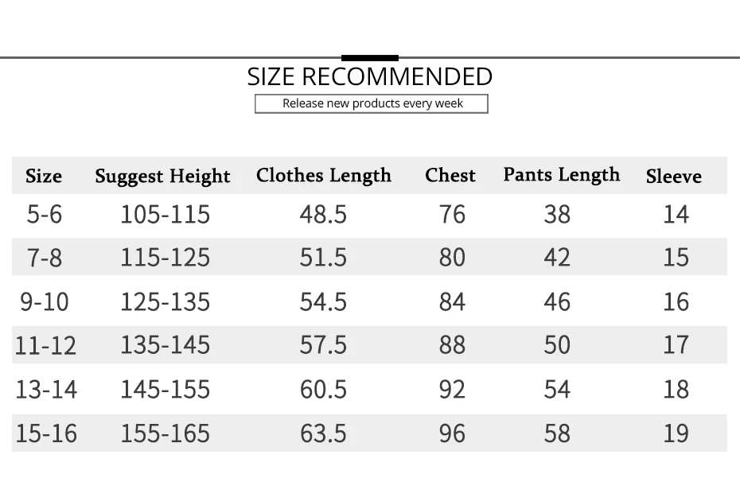
Task: Select the Size column header
Action: point(44,176)
